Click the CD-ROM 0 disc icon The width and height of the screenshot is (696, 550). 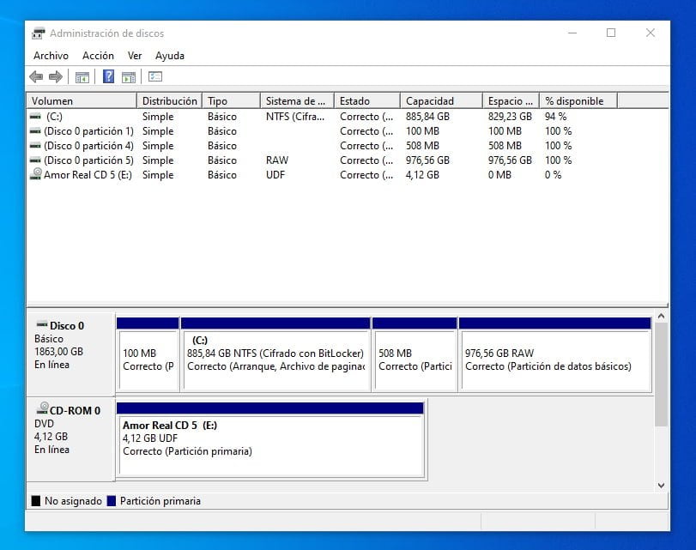[43, 408]
